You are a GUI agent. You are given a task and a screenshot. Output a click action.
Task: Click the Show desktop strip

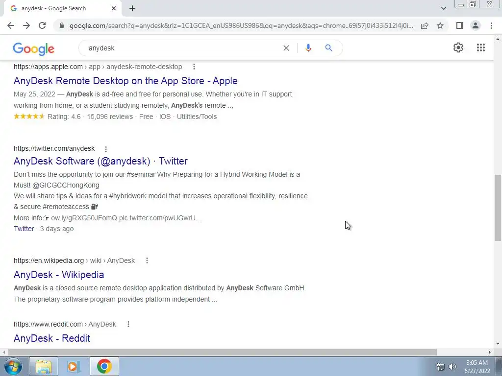point(499,366)
